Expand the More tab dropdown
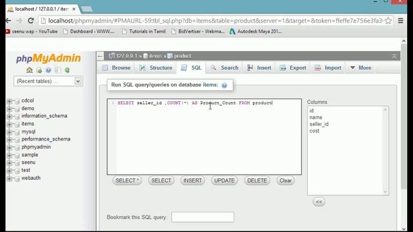The image size is (413, 232). click(x=361, y=68)
